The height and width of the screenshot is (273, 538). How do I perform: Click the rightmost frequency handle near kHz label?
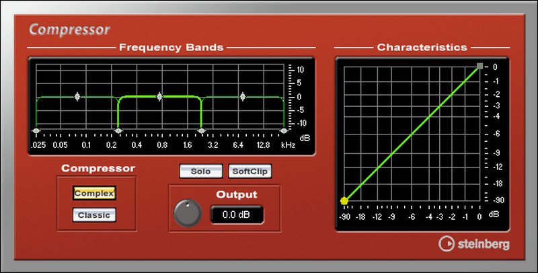point(283,130)
